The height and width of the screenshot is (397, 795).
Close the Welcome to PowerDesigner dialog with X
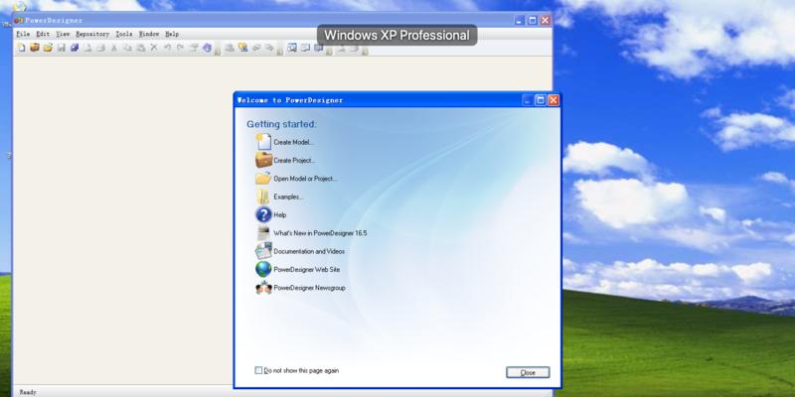(x=554, y=100)
